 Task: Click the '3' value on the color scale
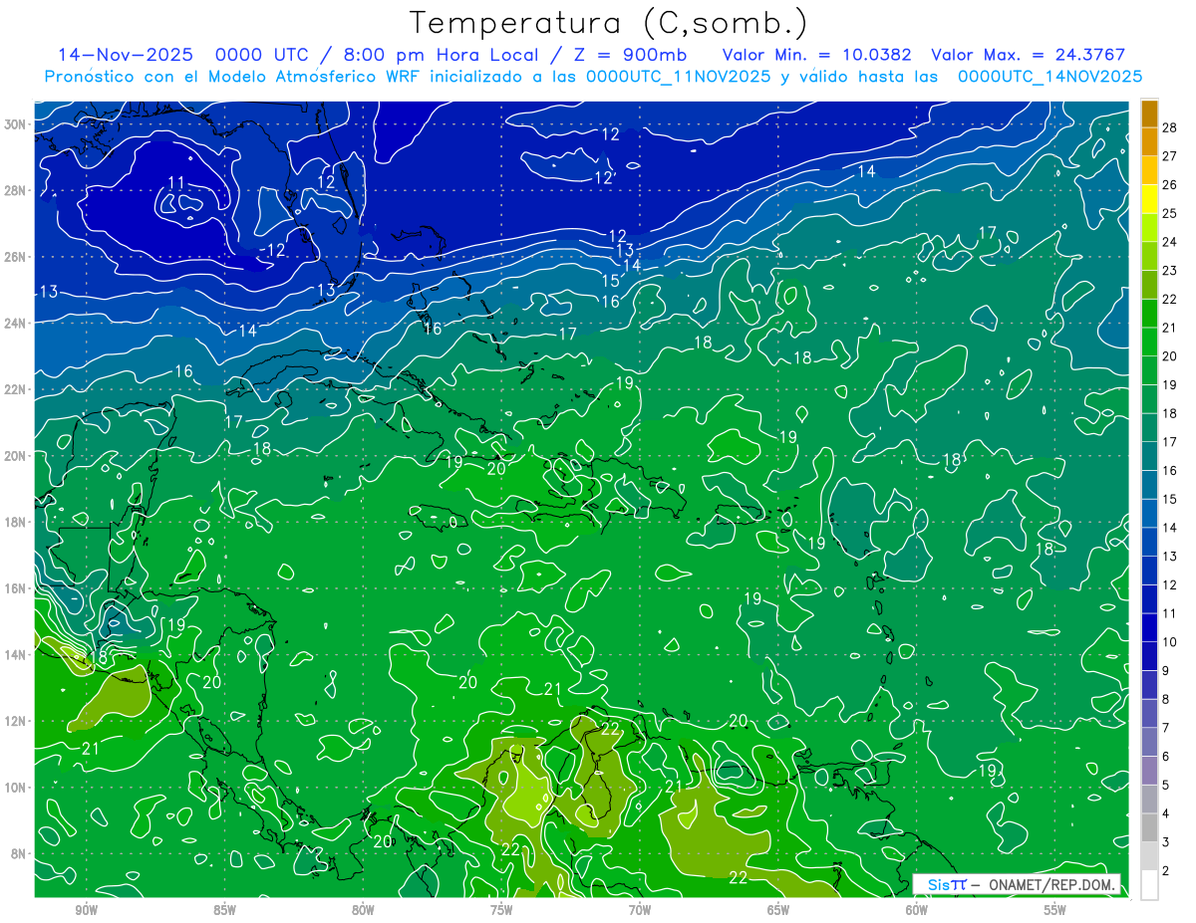click(x=1166, y=842)
